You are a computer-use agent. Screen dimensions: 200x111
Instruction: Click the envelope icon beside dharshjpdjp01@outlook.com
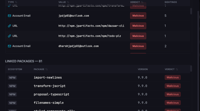pyautogui.click(x=9, y=46)
